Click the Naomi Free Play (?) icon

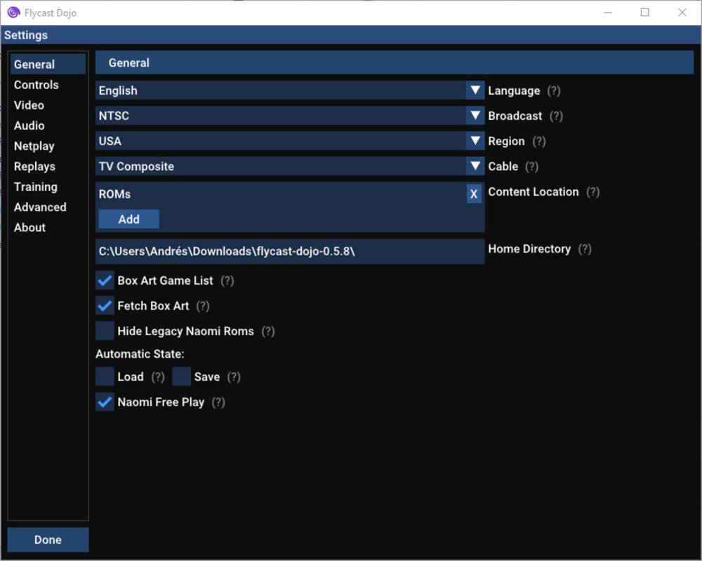tap(218, 403)
